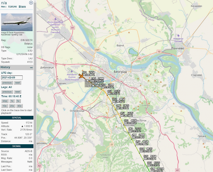Image resolution: width=213 pixels, height=172 pixels.
Task: Click the Time: 00:18:40 Z readout
Action: click(x=11, y=96)
